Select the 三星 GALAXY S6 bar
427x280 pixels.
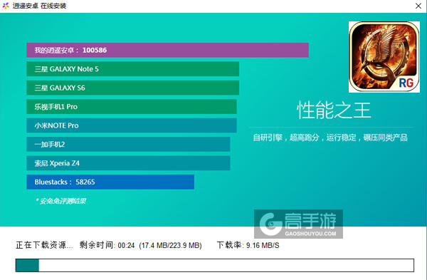[132, 88]
